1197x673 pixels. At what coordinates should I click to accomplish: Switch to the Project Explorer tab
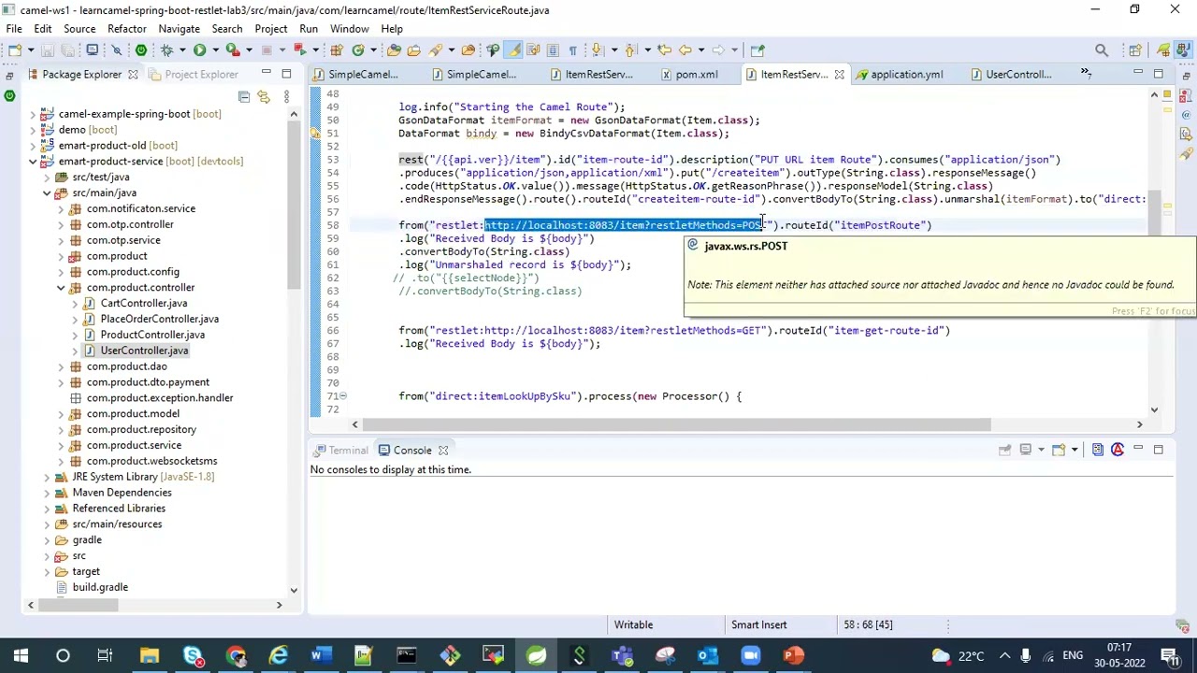(x=194, y=74)
